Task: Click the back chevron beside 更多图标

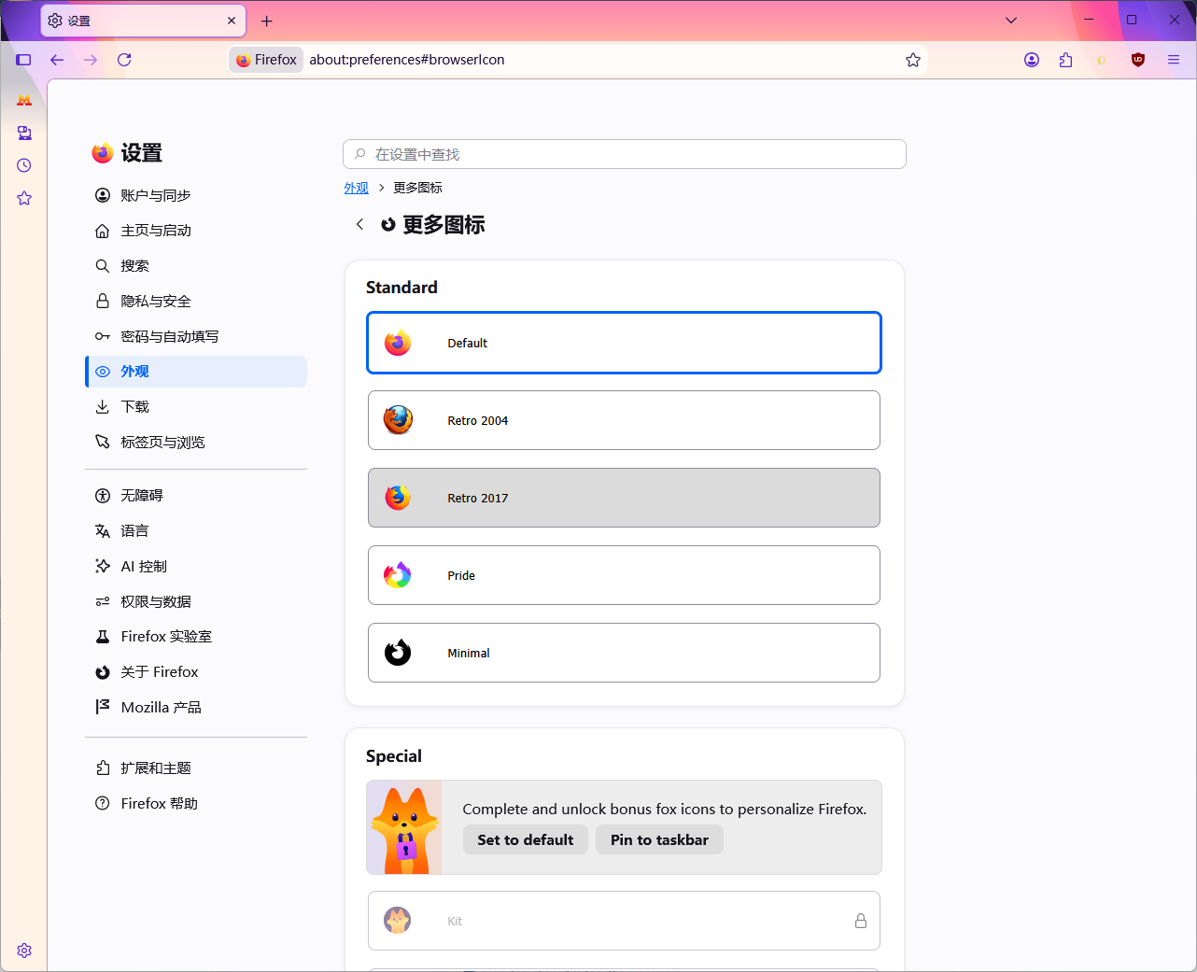Action: tap(359, 224)
